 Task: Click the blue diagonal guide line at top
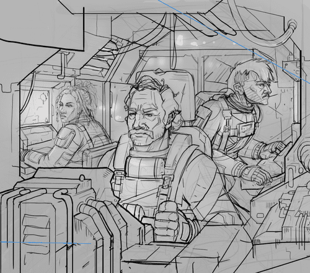pyautogui.click(x=234, y=42)
